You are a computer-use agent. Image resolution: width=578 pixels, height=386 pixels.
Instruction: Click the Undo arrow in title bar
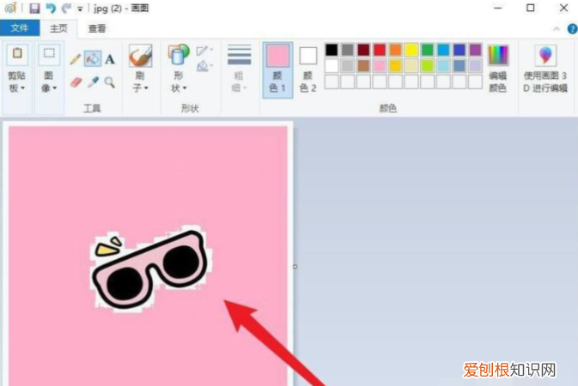click(x=51, y=8)
